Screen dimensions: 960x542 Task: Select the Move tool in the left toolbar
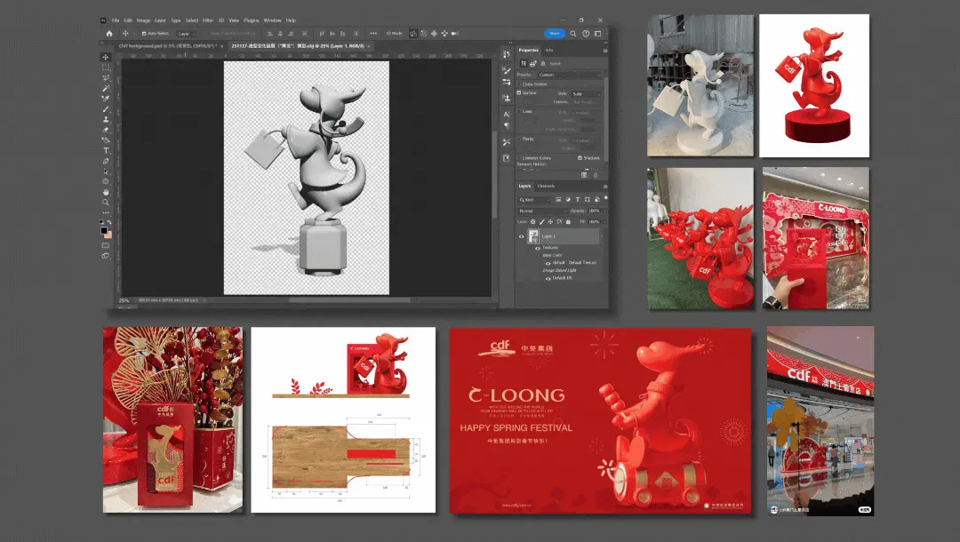(105, 57)
